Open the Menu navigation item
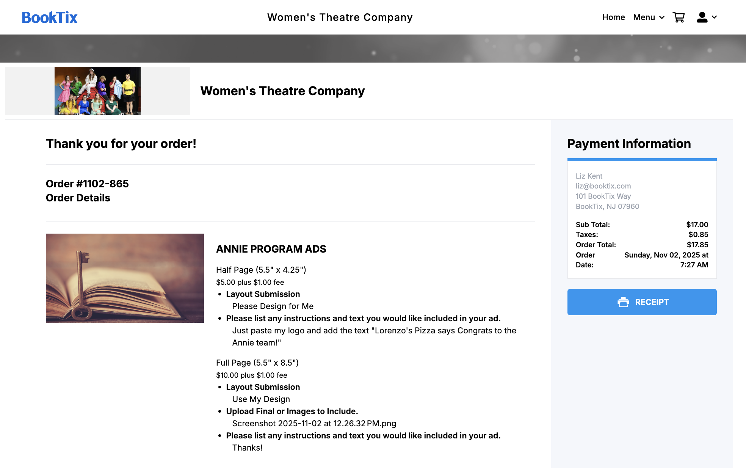This screenshot has width=746, height=468. pyautogui.click(x=644, y=17)
